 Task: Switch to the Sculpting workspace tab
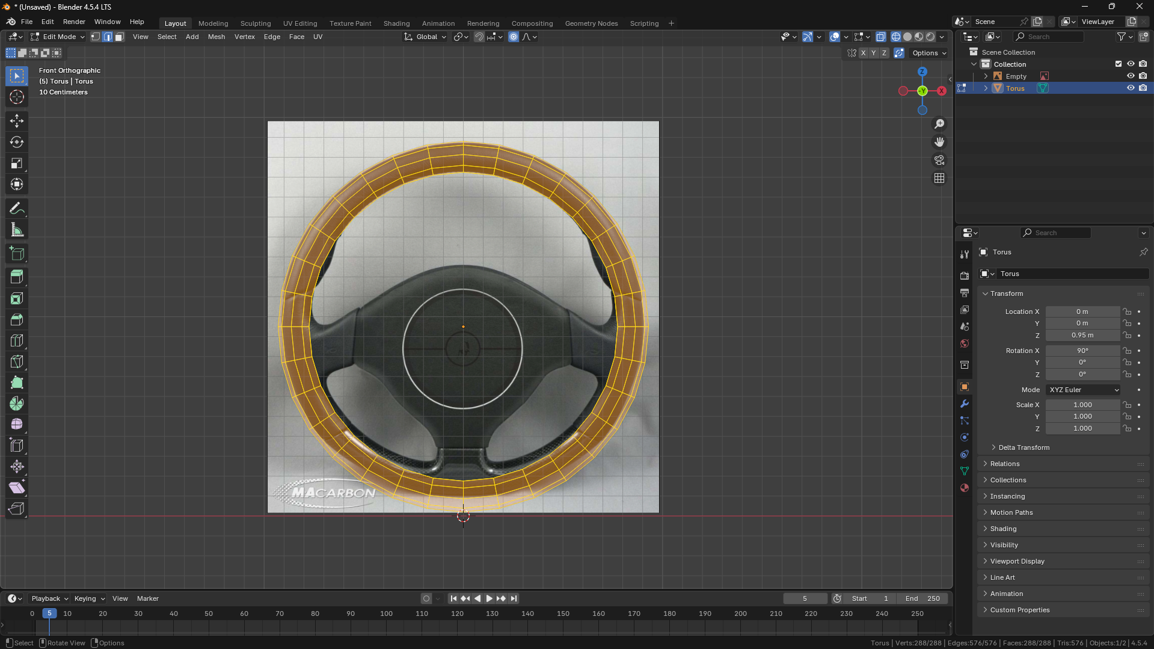tap(256, 23)
